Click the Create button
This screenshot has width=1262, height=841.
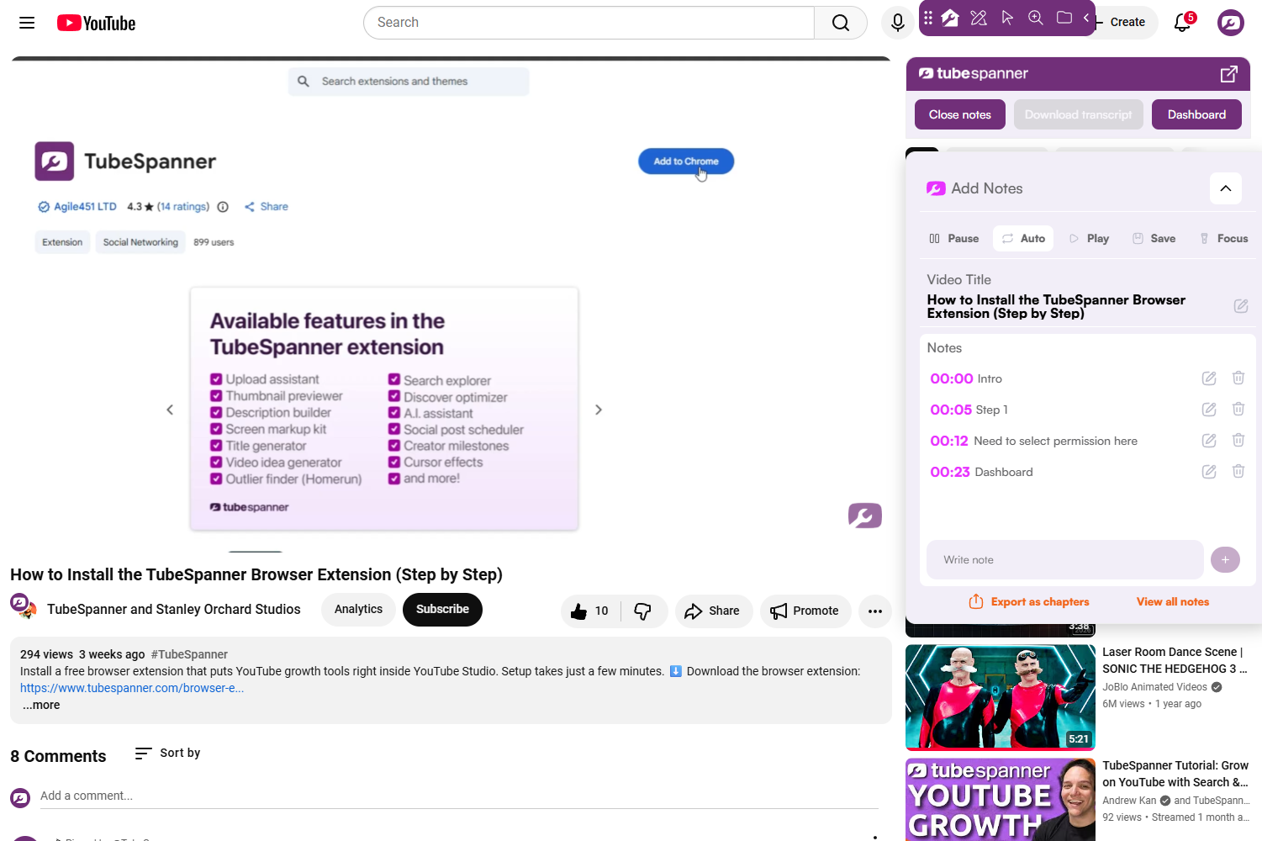pos(1126,23)
